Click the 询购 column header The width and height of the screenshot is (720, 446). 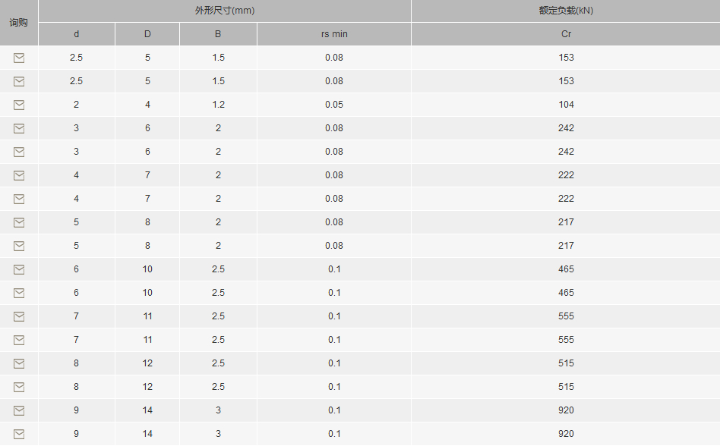click(x=18, y=23)
